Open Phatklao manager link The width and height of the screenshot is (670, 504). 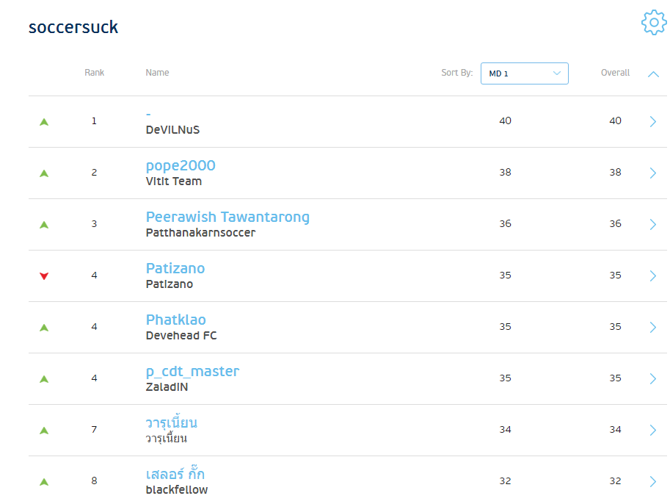[x=176, y=320]
